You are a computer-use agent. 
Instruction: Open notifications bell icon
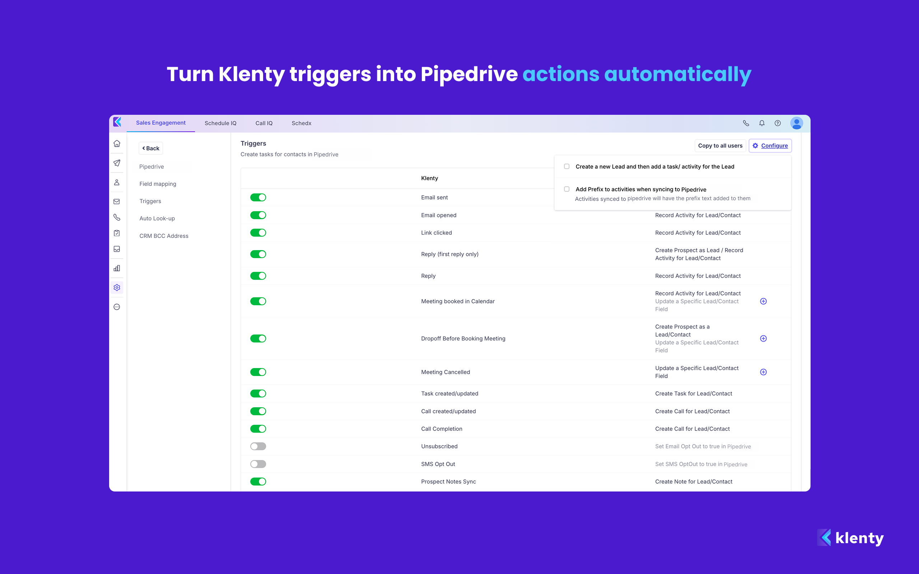[x=762, y=123]
